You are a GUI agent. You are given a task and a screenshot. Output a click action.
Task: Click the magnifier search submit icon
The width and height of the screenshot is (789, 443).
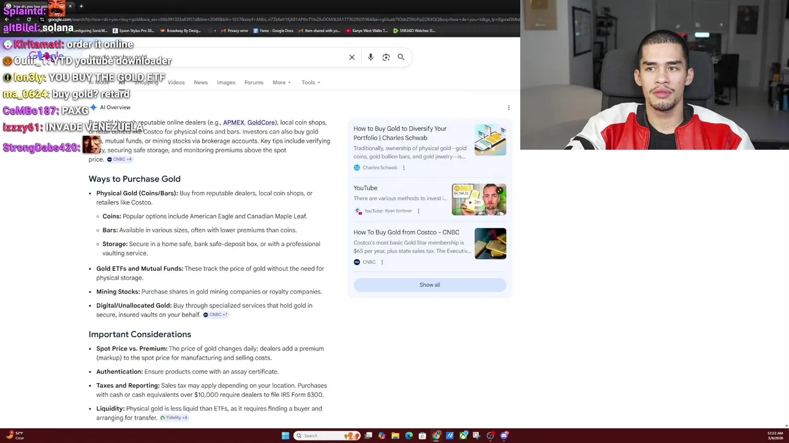point(401,57)
